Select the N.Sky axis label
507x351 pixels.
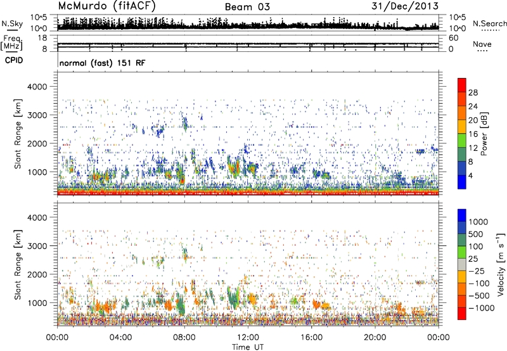pyautogui.click(x=12, y=23)
